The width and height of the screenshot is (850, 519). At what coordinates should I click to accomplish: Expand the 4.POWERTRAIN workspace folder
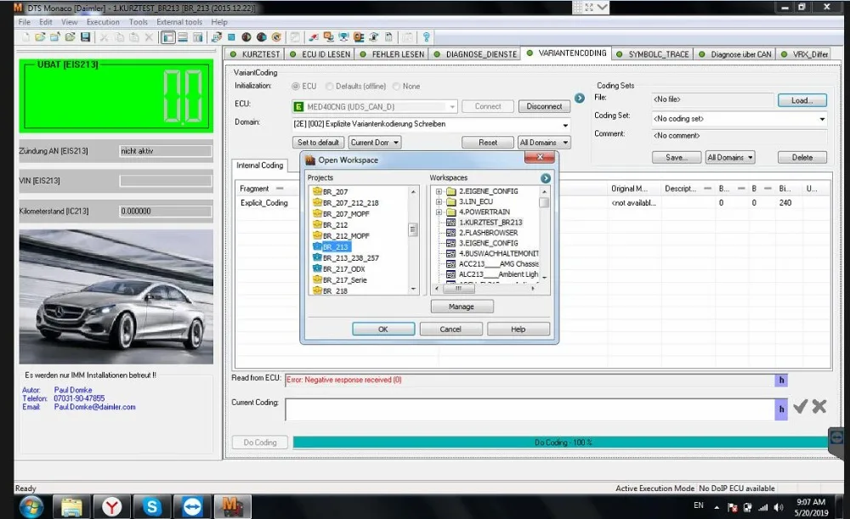coord(439,212)
